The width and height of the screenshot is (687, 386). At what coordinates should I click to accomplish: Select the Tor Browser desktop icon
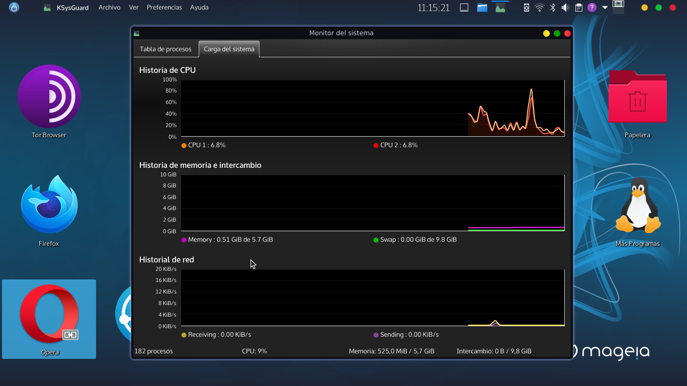pos(49,101)
